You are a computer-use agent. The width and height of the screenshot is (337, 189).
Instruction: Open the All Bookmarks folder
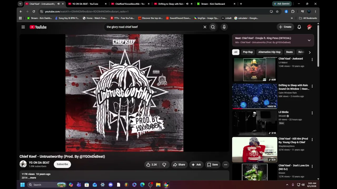pos(308,18)
